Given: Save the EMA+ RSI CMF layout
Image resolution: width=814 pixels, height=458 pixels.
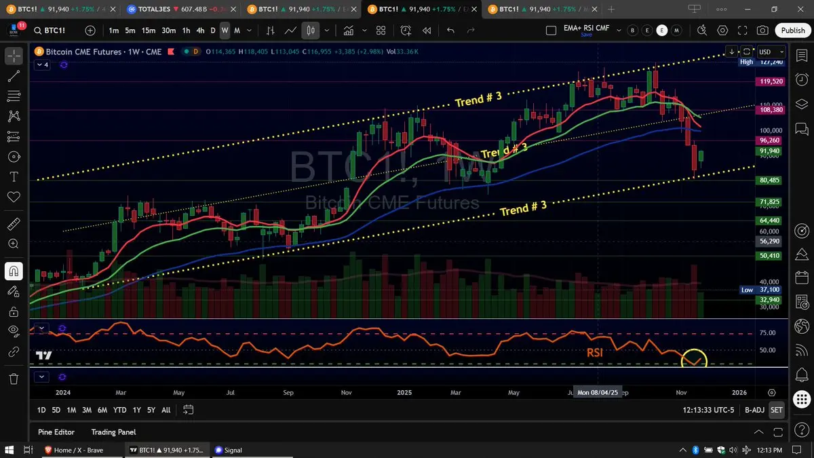Looking at the screenshot, I should [x=586, y=35].
